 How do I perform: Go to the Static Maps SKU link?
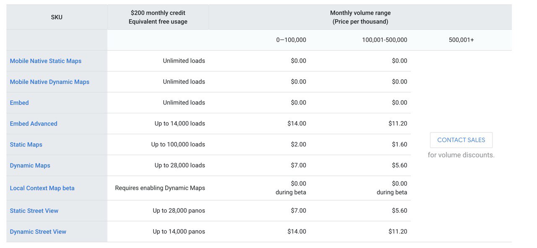coord(26,145)
